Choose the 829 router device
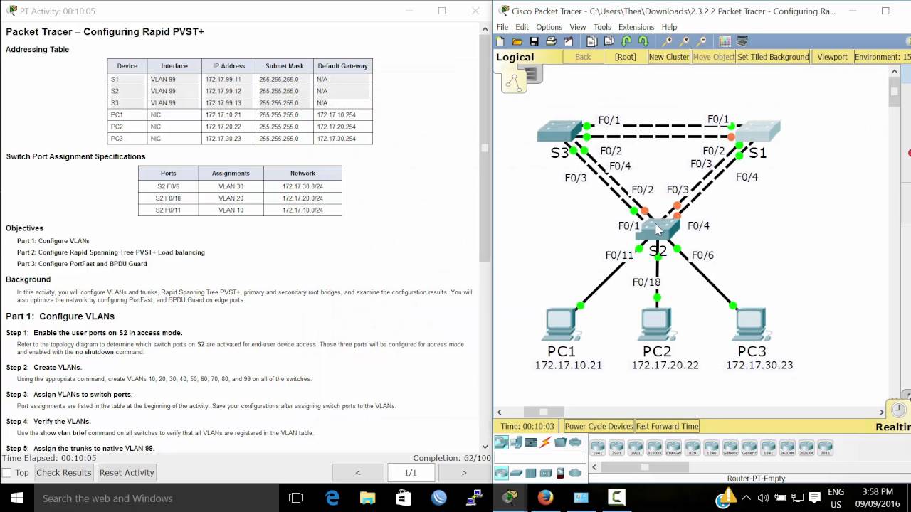 tap(693, 447)
